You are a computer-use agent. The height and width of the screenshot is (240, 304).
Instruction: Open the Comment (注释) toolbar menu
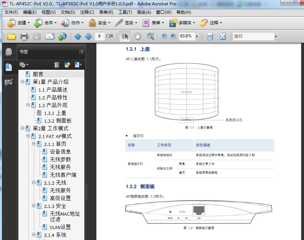tap(211, 23)
